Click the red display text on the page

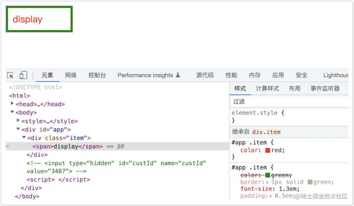tap(28, 19)
